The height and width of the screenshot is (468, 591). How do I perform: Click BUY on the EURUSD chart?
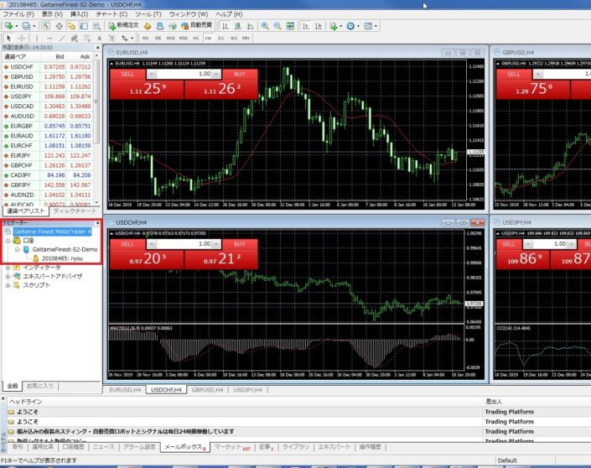(x=240, y=74)
